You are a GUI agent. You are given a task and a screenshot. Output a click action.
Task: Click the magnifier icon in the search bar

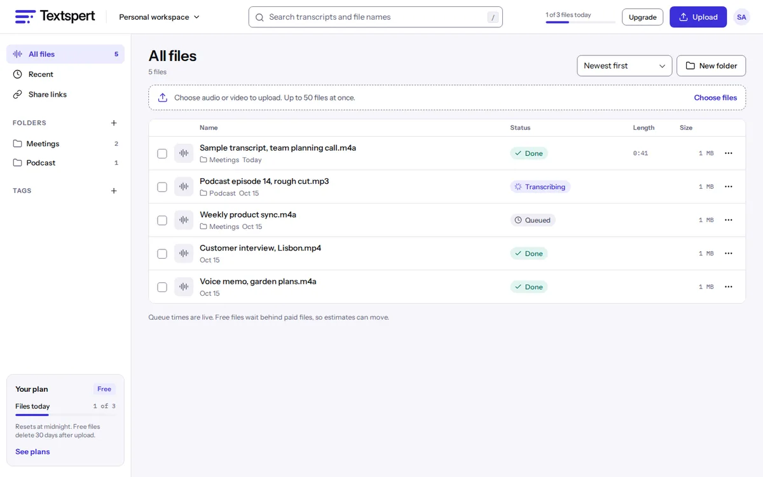click(x=259, y=17)
